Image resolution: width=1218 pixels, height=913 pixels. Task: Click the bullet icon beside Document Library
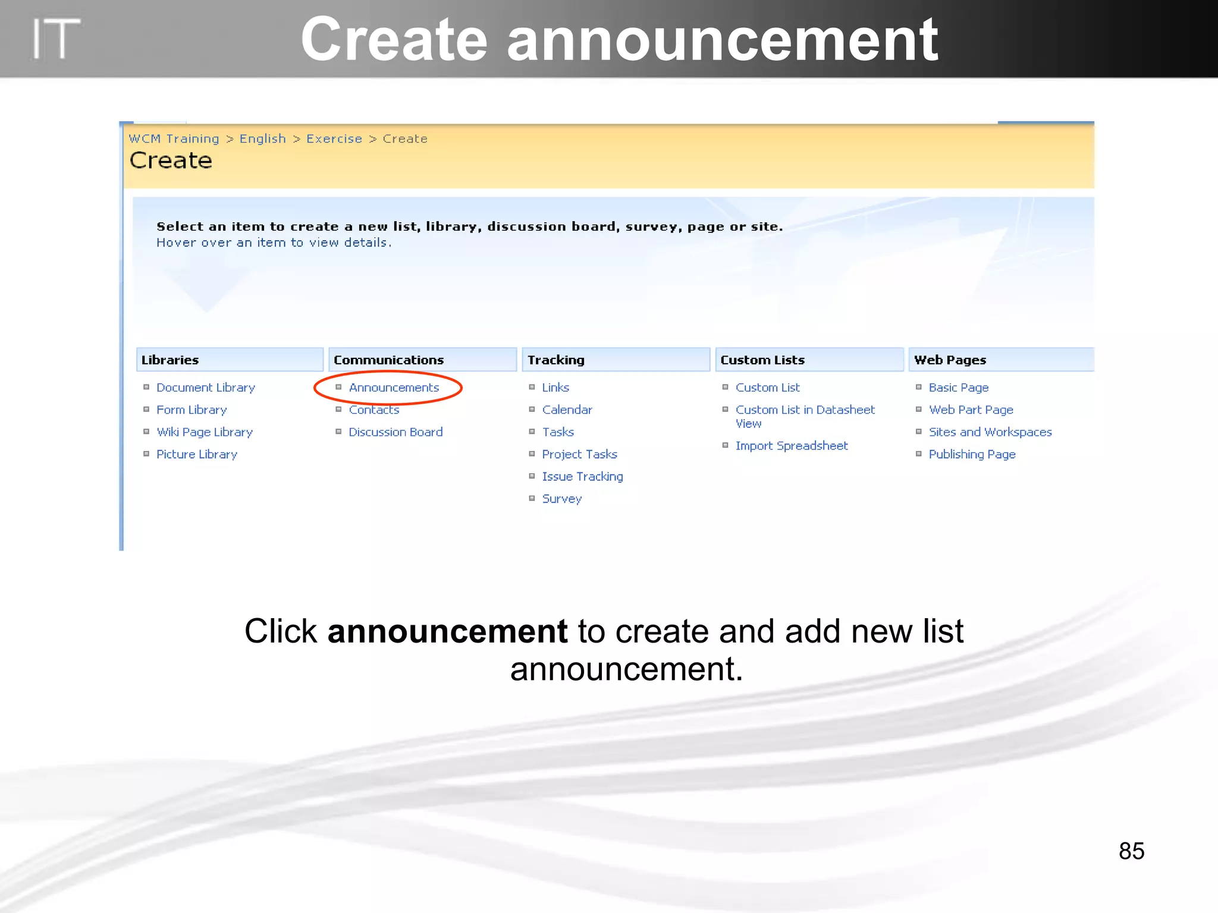point(146,387)
